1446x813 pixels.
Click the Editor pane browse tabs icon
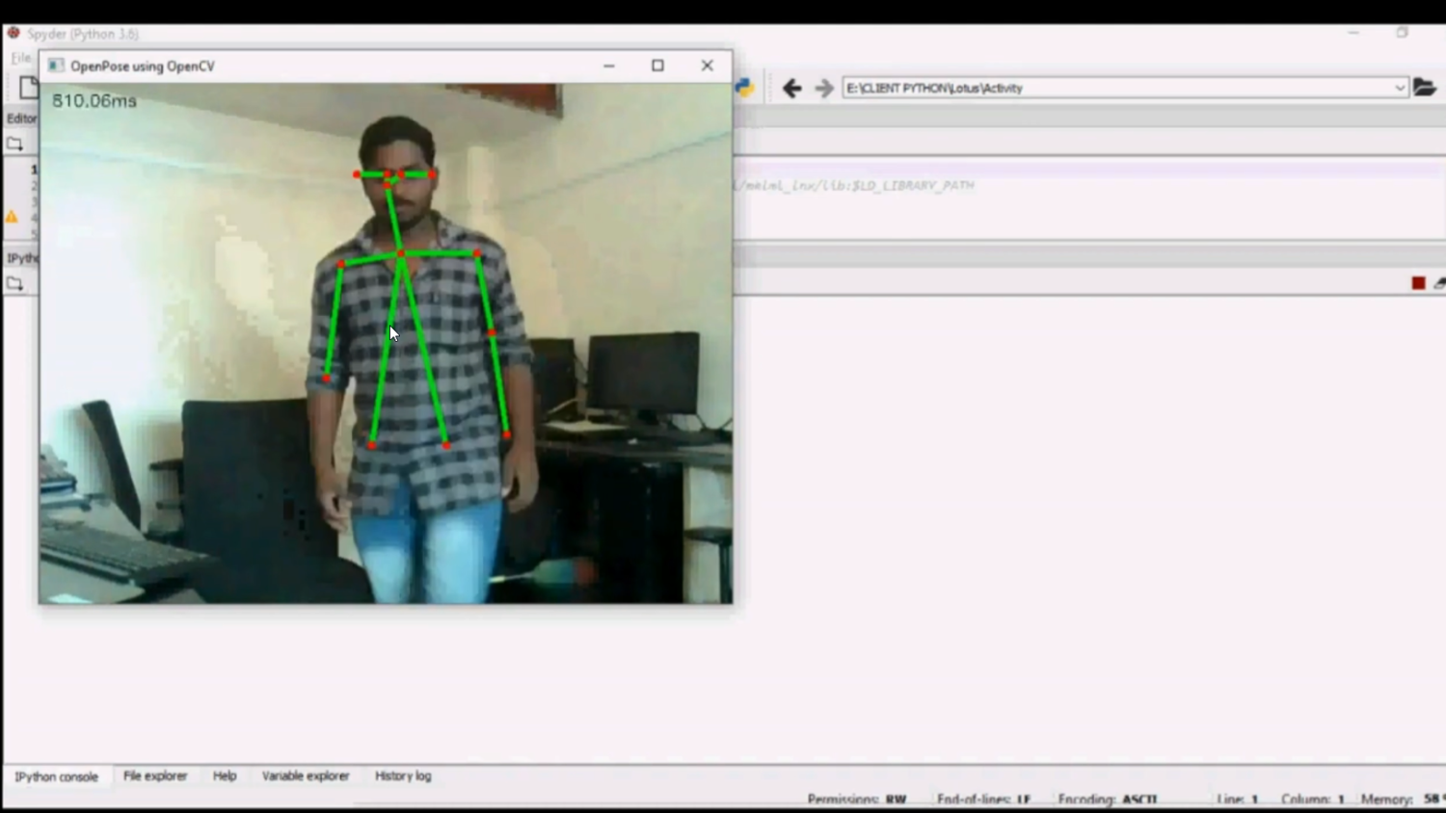tap(14, 144)
